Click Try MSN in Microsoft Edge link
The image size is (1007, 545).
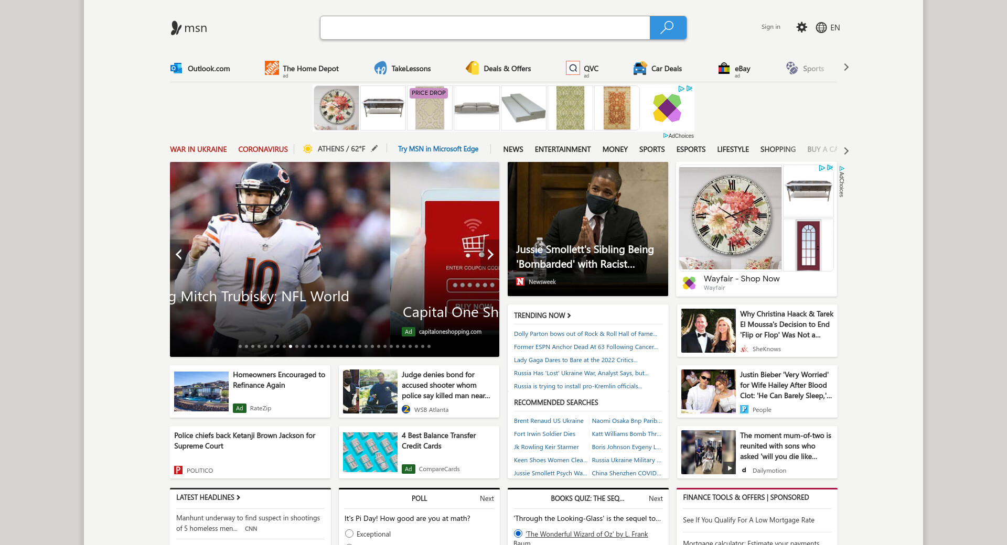438,149
